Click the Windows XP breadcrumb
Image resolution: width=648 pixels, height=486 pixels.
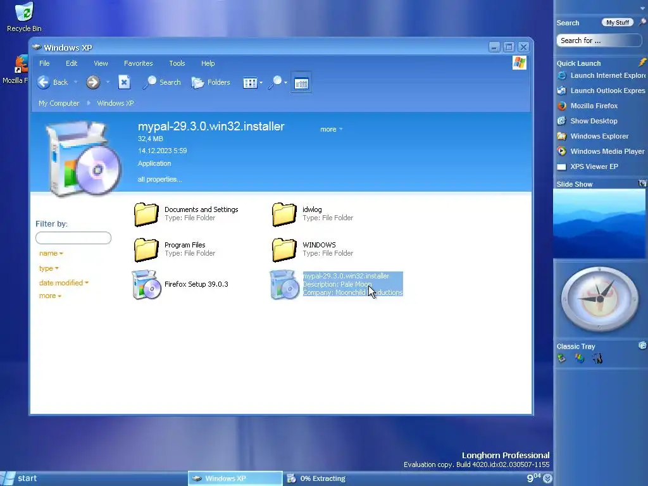115,103
